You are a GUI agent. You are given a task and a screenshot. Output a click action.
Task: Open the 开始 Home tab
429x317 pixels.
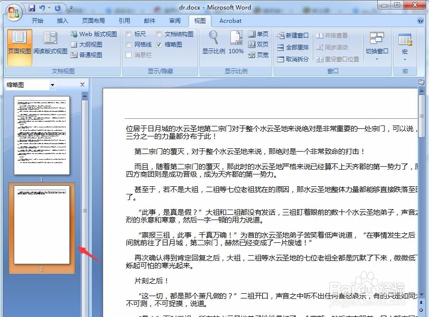pos(38,21)
